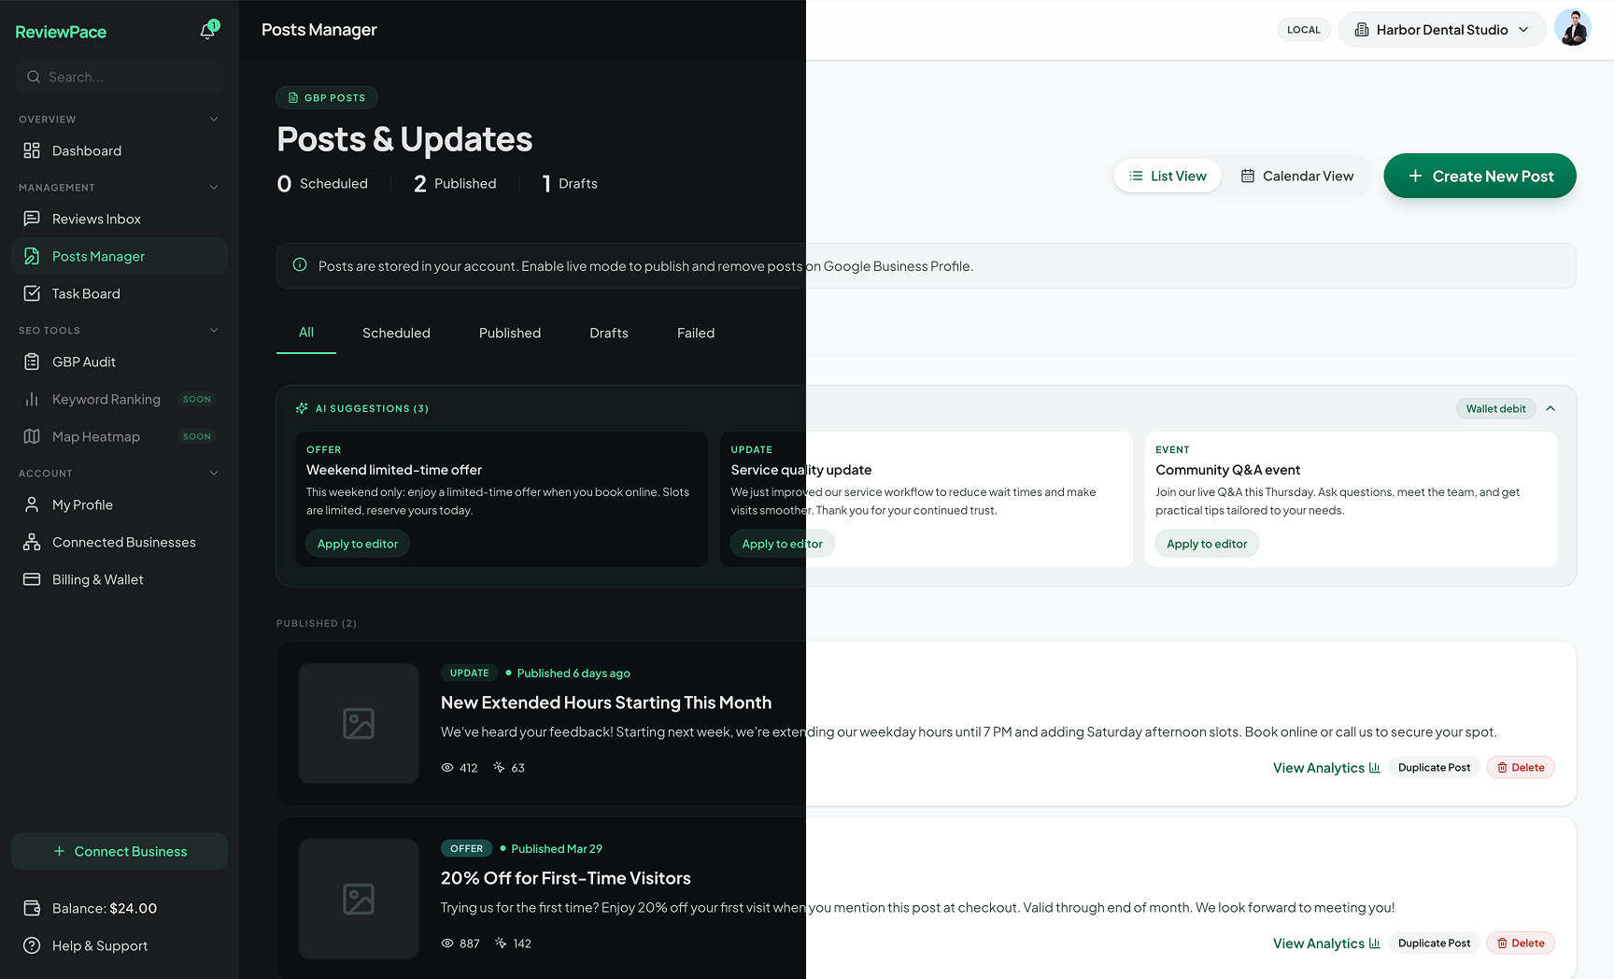Click the LOCAL badge

1304,30
